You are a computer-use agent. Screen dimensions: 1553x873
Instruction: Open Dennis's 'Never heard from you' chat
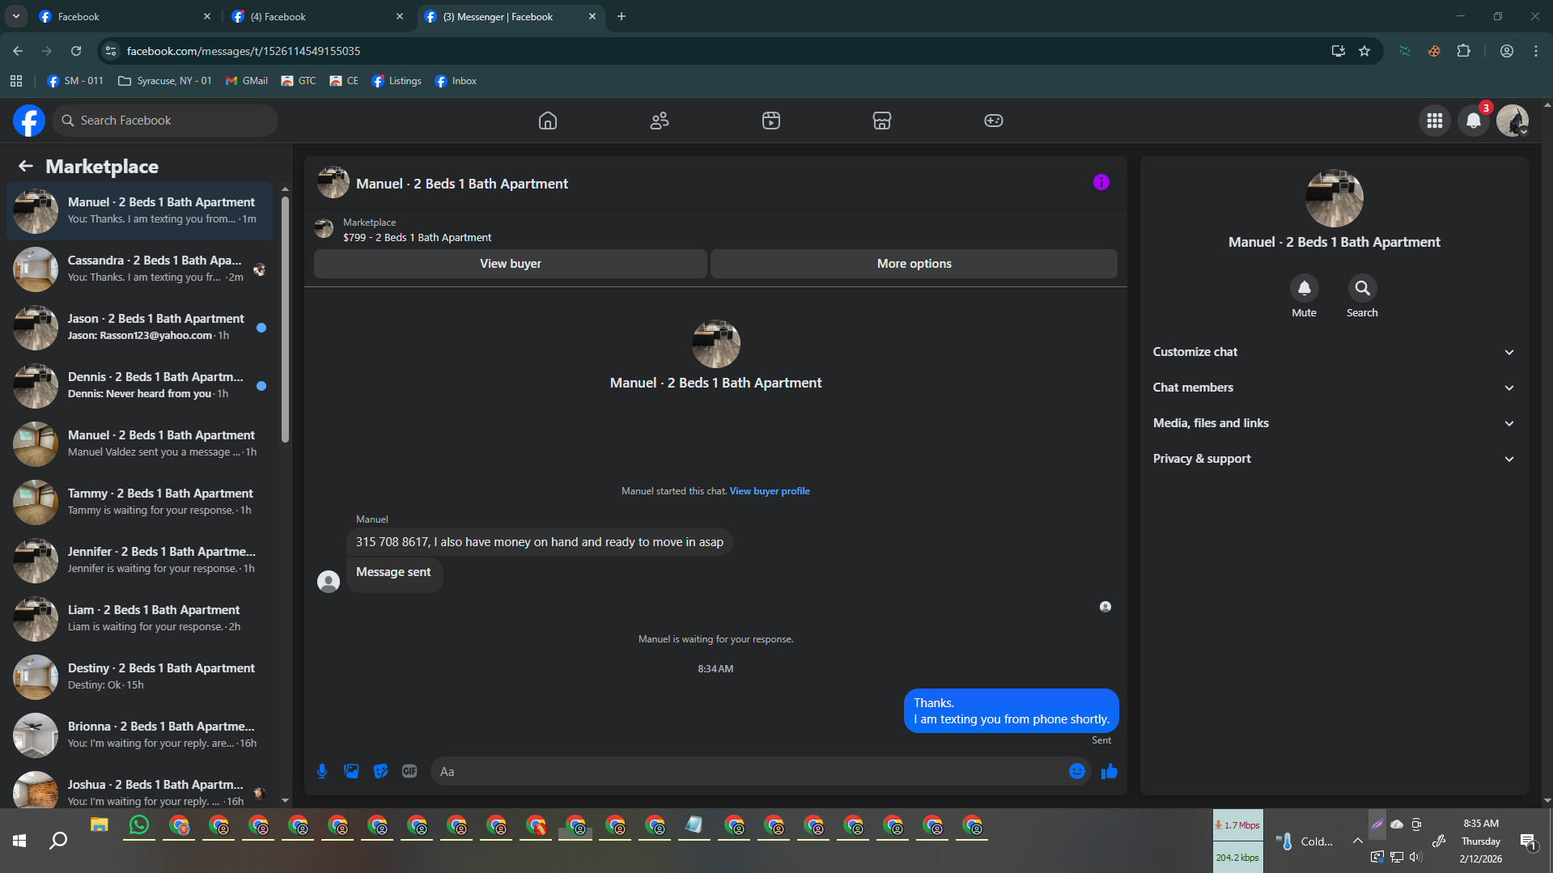139,386
